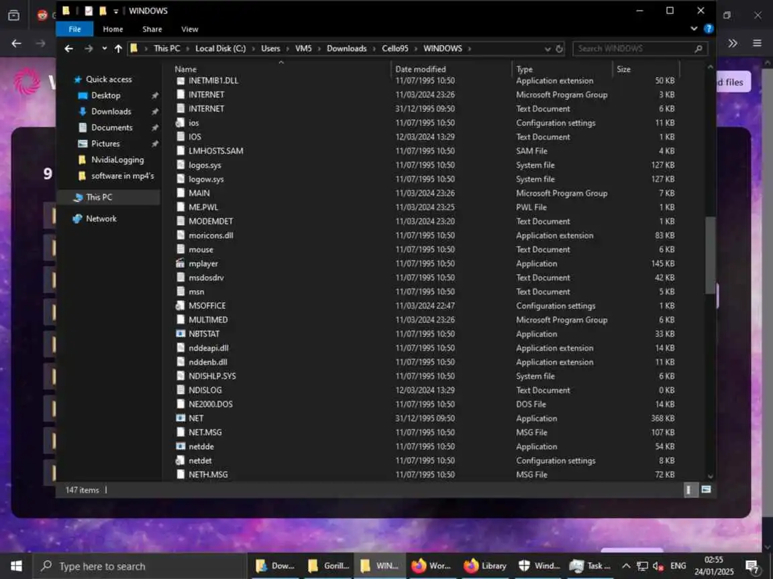This screenshot has width=773, height=579.
Task: Click the NET application icon
Action: coord(181,418)
